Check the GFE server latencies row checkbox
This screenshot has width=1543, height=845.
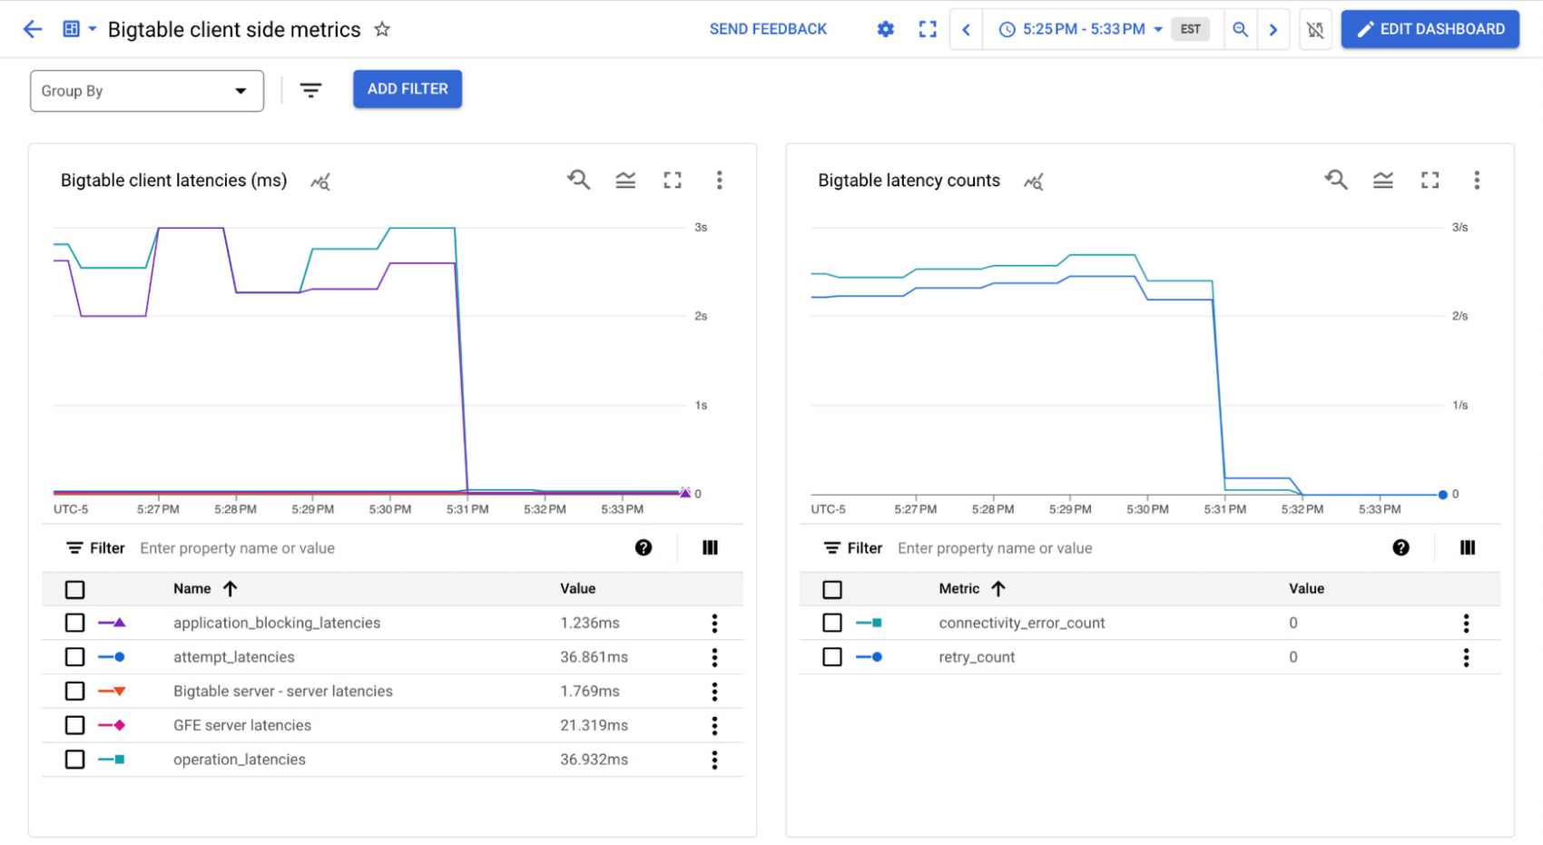click(75, 725)
